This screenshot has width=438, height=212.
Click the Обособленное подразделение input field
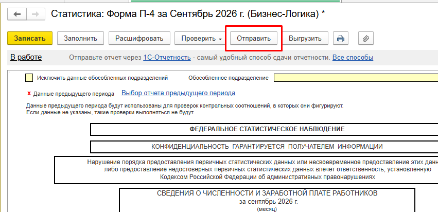pyautogui.click(x=356, y=78)
